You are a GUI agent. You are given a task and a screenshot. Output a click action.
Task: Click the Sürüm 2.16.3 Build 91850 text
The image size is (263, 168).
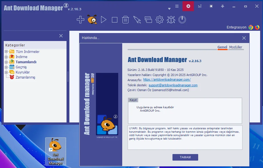pyautogui.click(x=155, y=70)
